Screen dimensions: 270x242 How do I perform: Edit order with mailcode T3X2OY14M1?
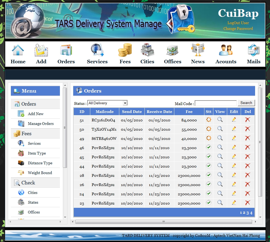(234, 129)
